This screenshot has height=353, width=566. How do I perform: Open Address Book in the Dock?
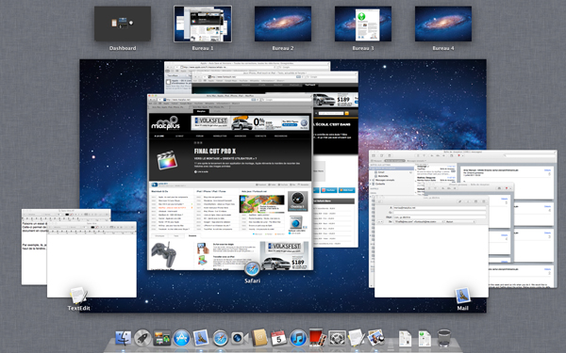point(259,338)
